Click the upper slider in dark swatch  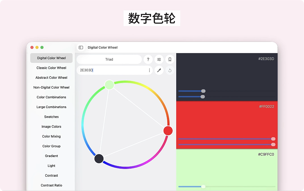click(x=203, y=91)
